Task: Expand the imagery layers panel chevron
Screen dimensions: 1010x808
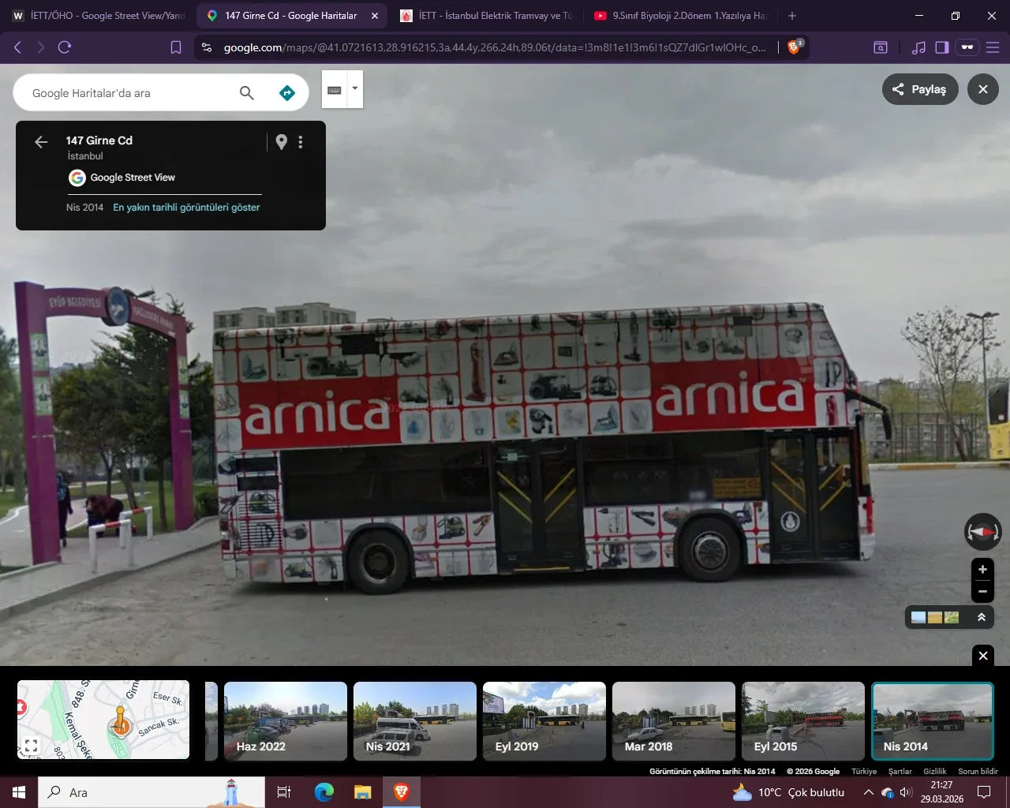Action: point(982,617)
